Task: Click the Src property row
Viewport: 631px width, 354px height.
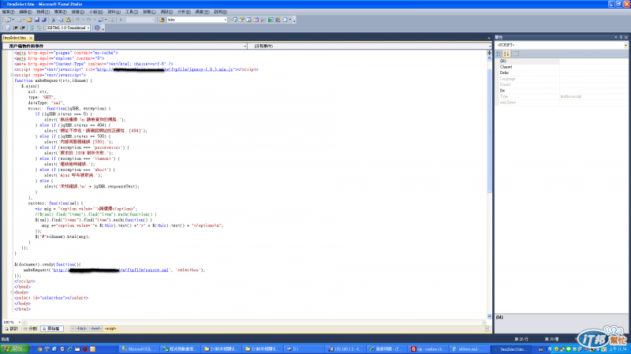Action: (562, 91)
